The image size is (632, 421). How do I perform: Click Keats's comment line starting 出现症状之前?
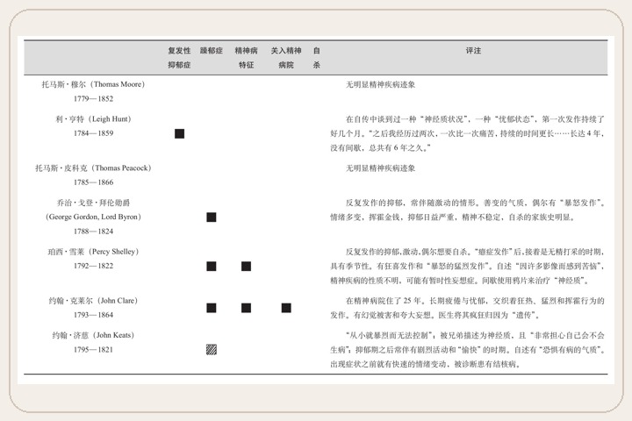[425, 364]
